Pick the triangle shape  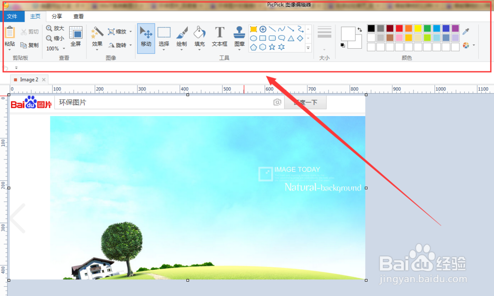click(291, 38)
